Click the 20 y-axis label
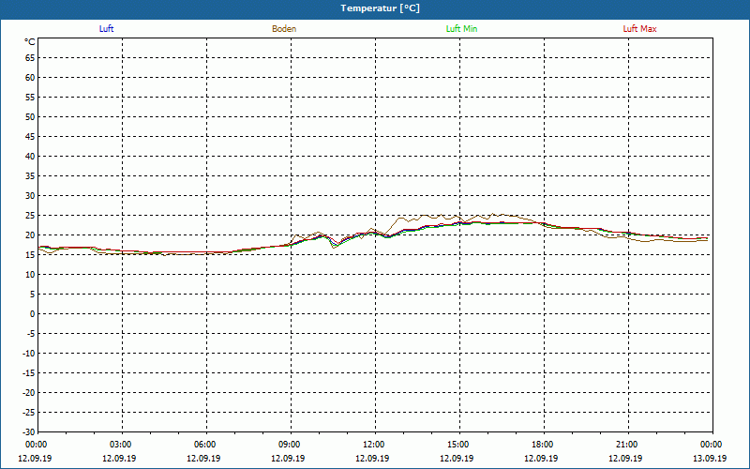 tap(30, 235)
